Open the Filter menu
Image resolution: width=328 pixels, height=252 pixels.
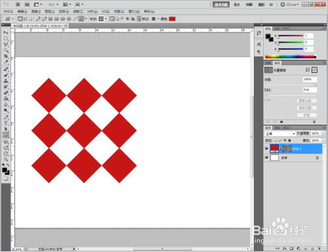tap(77, 11)
